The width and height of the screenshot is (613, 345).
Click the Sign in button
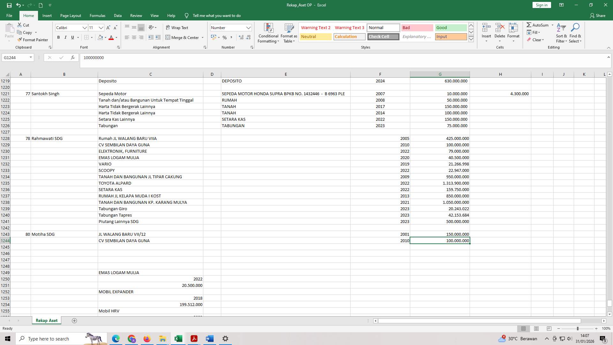541,5
